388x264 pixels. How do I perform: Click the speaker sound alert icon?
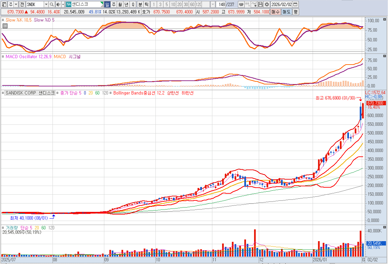(x=58, y=4)
